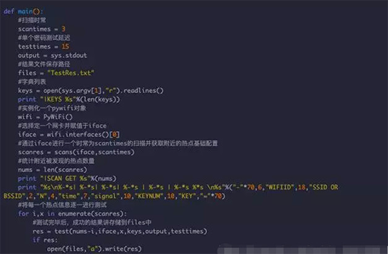
Task: Click the iface = wifi.interfaces()[0] line
Action: tap(69, 135)
